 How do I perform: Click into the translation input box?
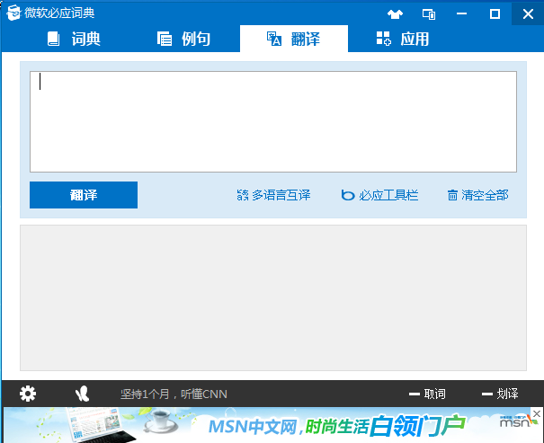tap(273, 121)
